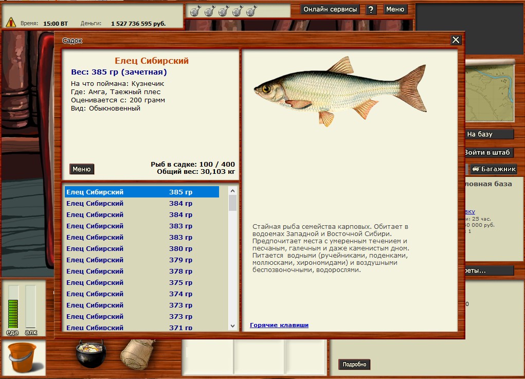
Task: Open the top-bar Меню button
Action: point(395,9)
